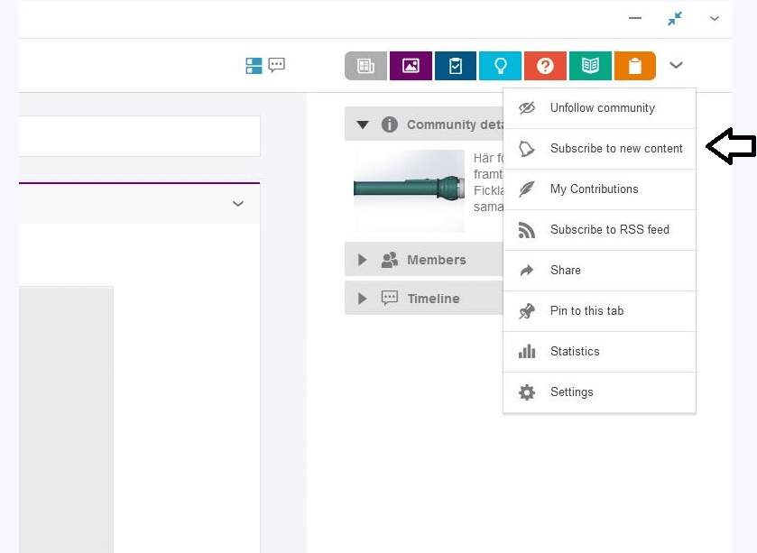The image size is (757, 553).
Task: Select Subscribe to RSS feed
Action: [x=609, y=230]
